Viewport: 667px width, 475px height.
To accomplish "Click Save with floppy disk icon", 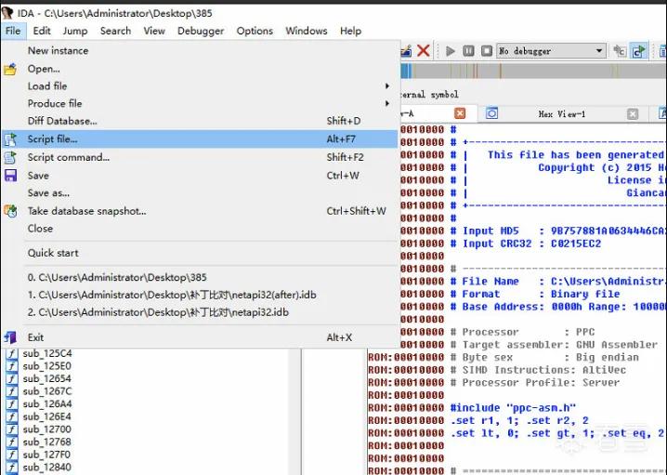I will click(x=10, y=176).
